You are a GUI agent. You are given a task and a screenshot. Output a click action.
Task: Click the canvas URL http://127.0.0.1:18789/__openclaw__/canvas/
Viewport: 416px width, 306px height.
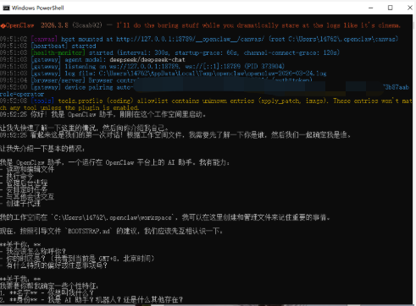[190, 39]
